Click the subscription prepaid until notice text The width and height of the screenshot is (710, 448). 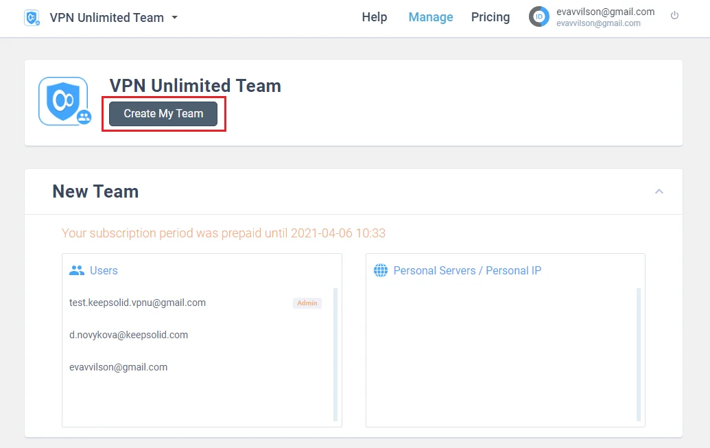tap(223, 233)
